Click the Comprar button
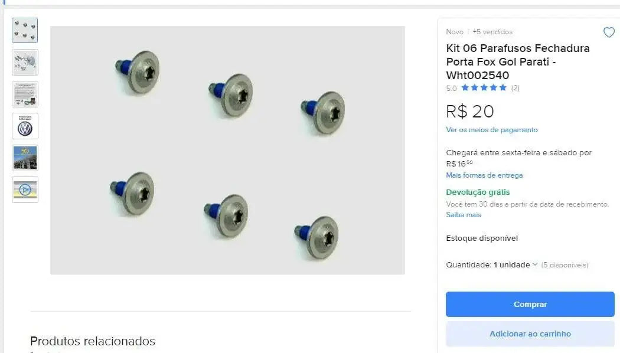 point(530,305)
